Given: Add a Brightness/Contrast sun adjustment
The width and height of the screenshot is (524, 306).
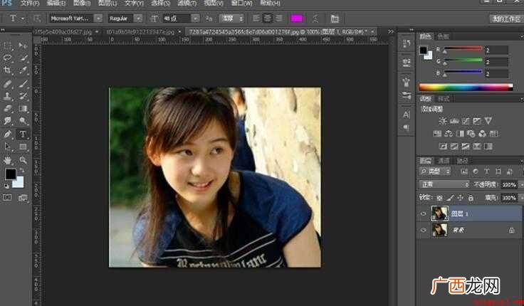Looking at the screenshot, I should (443, 121).
